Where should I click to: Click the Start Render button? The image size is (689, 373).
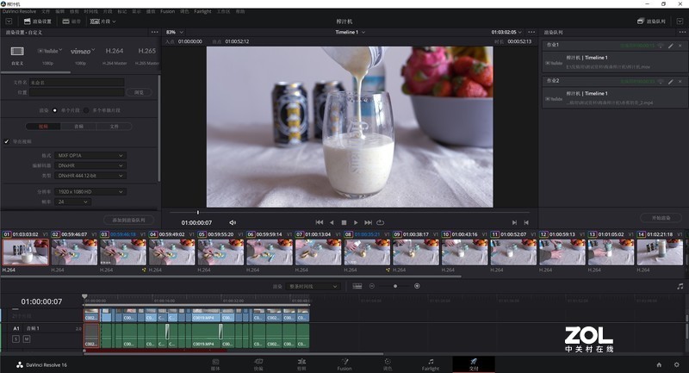(661, 218)
